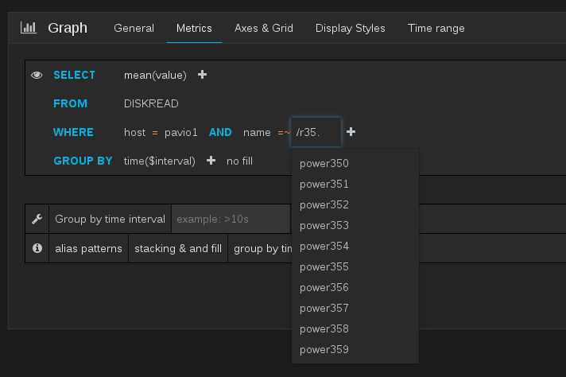Select power355 entry

click(355, 267)
